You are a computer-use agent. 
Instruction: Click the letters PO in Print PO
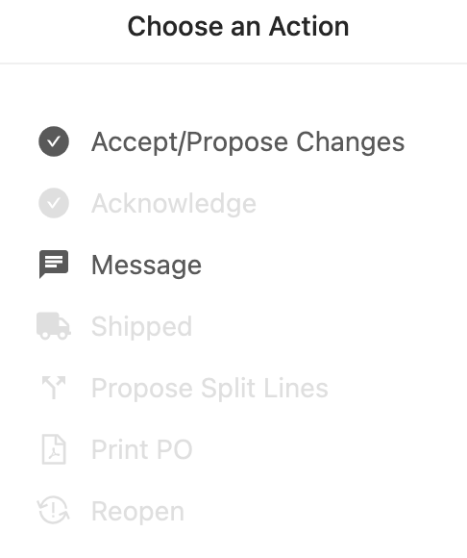175,449
